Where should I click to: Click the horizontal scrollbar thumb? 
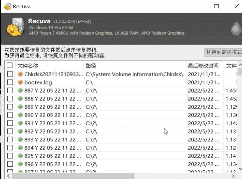pos(73,176)
